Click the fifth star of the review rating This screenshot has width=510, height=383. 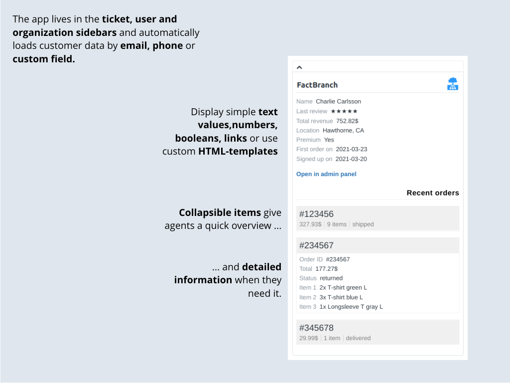tap(355, 111)
